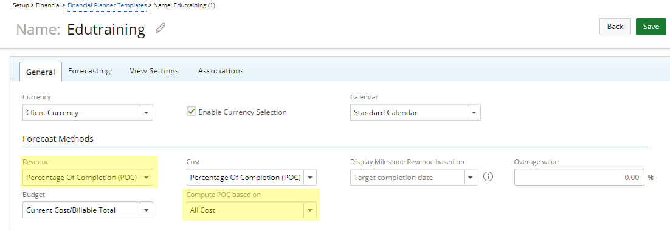This screenshot has width=670, height=231.
Task: Expand the Budget dropdown arrow
Action: [x=147, y=210]
